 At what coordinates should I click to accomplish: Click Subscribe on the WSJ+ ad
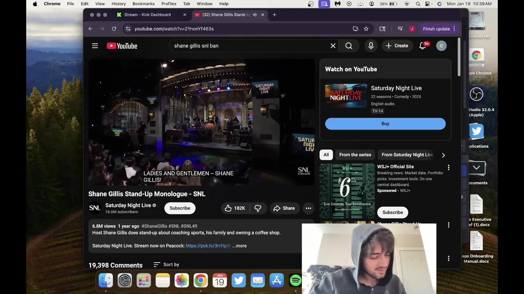393,212
